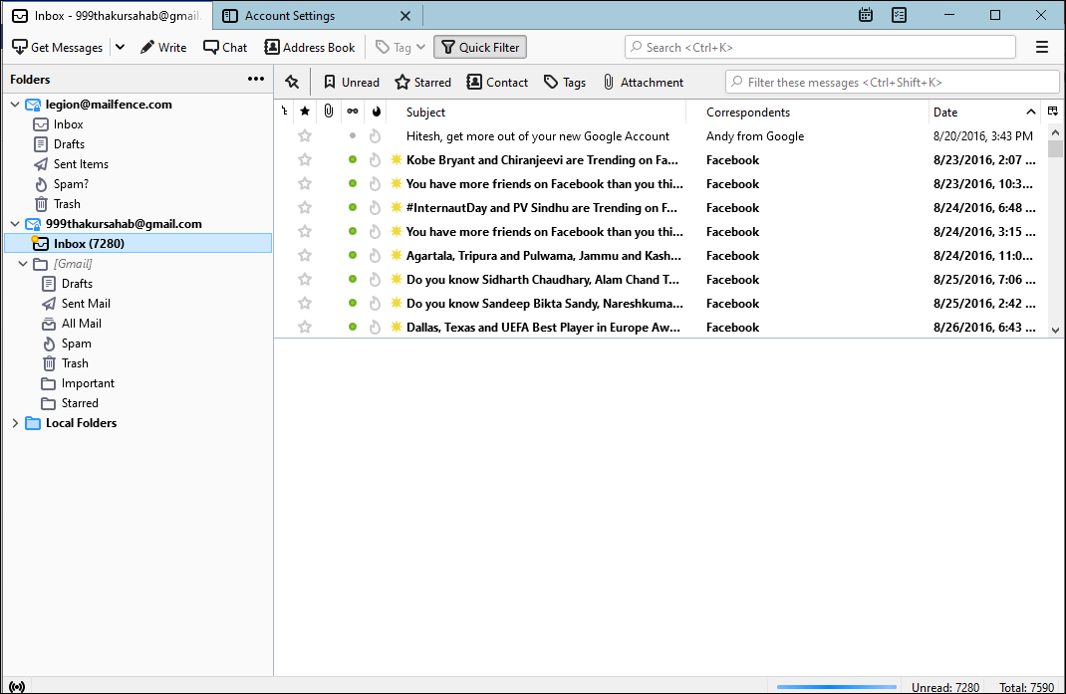Mark Do you know Sidharth Chaudhary as junk
The height and width of the screenshot is (694, 1066).
[x=375, y=280]
